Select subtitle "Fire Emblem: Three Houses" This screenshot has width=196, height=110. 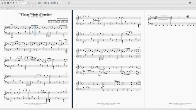pos(36,17)
